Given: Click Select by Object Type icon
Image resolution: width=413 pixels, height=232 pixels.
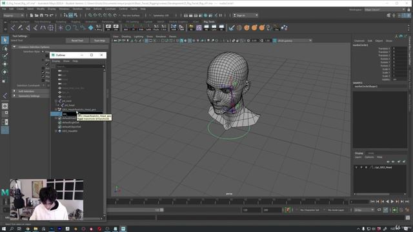Looking at the screenshot, I should tap(71, 15).
